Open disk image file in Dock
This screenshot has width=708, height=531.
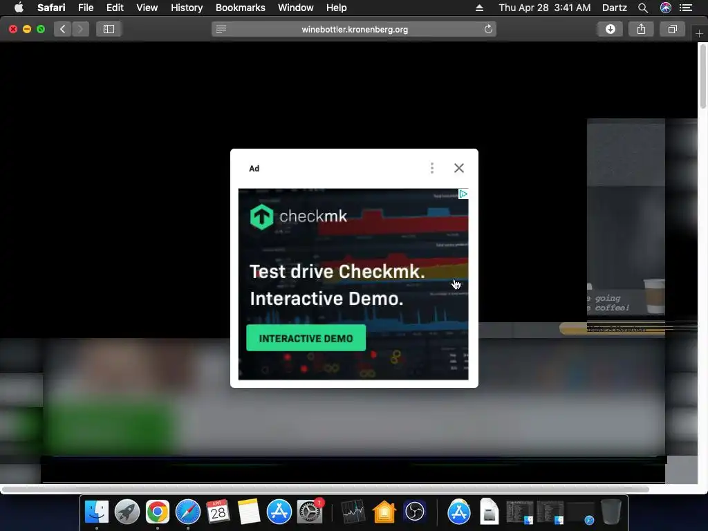pos(489,512)
